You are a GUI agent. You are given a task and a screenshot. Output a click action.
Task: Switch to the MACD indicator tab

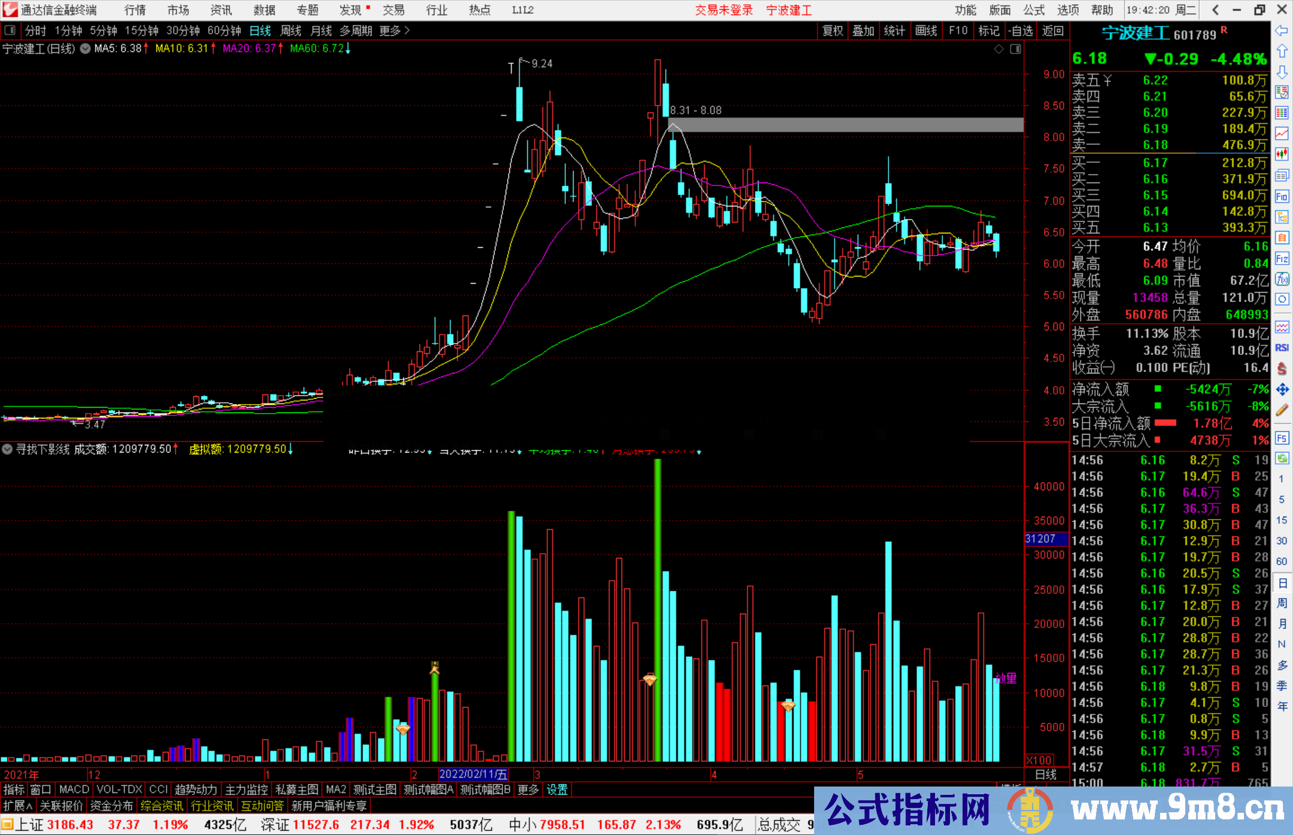(x=74, y=790)
